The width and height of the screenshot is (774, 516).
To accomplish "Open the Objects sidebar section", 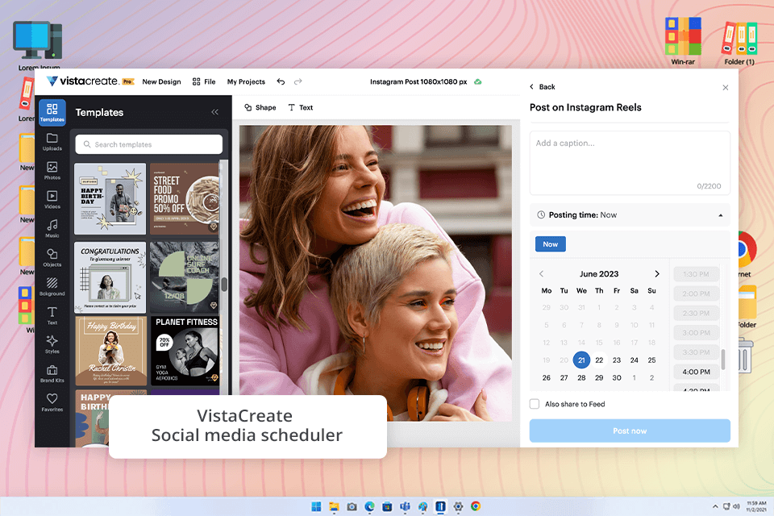I will [x=52, y=258].
